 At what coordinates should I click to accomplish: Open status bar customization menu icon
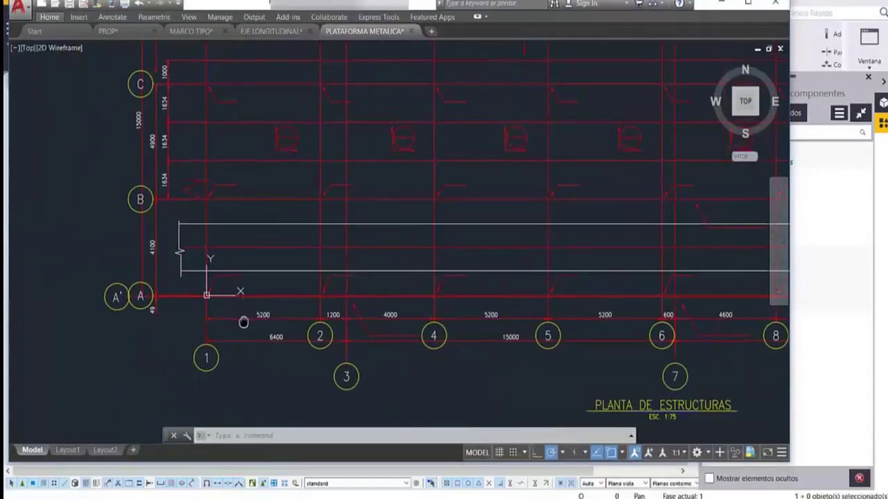coord(782,453)
